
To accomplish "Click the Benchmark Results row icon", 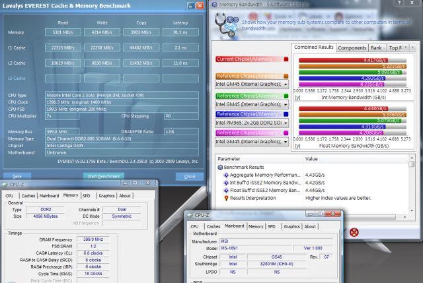I will [x=220, y=167].
